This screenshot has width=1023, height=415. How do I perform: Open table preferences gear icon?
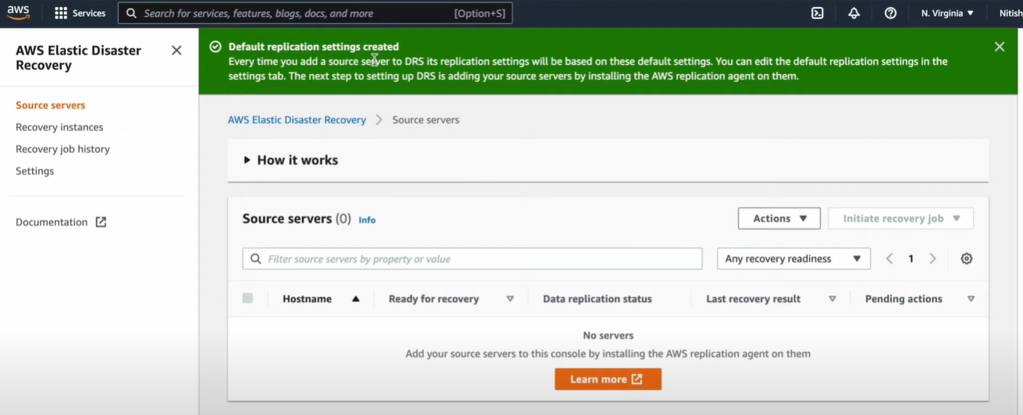pos(967,259)
